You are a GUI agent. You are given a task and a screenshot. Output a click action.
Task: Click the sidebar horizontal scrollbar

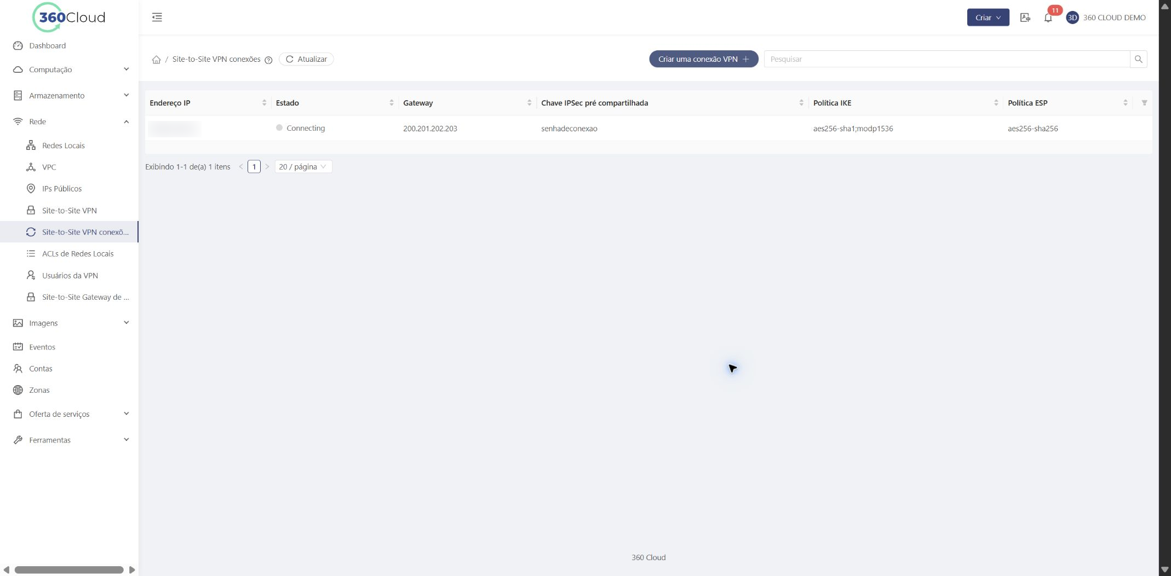(69, 570)
